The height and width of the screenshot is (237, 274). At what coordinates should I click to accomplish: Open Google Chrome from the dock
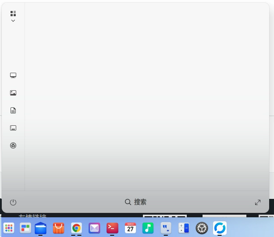click(76, 228)
